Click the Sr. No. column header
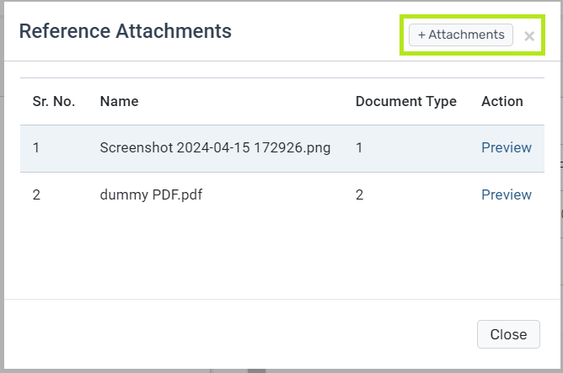Image resolution: width=563 pixels, height=373 pixels. pyautogui.click(x=54, y=102)
